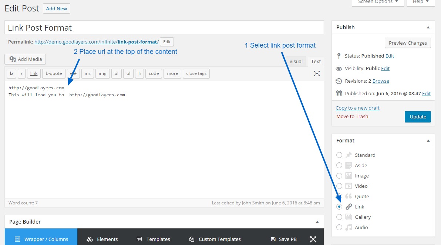Switch to the Visual editor tab

[x=296, y=61]
